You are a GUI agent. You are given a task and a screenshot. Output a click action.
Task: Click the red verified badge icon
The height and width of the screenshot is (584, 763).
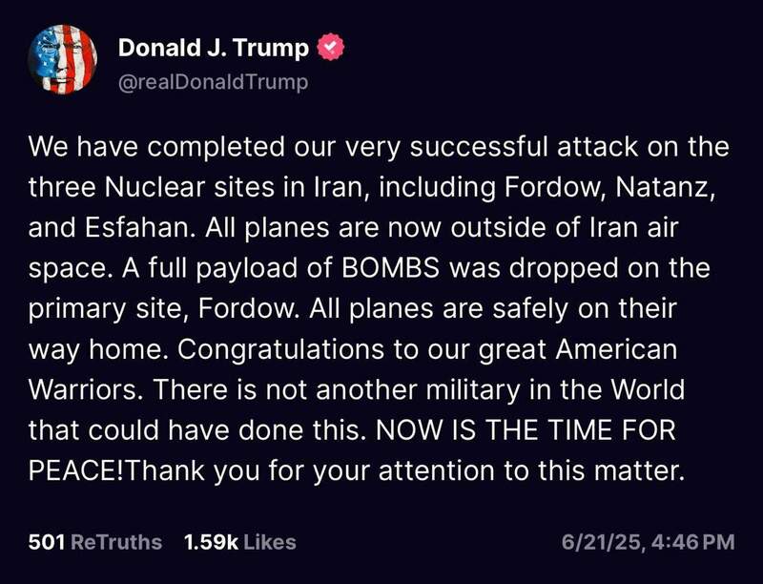[x=331, y=48]
